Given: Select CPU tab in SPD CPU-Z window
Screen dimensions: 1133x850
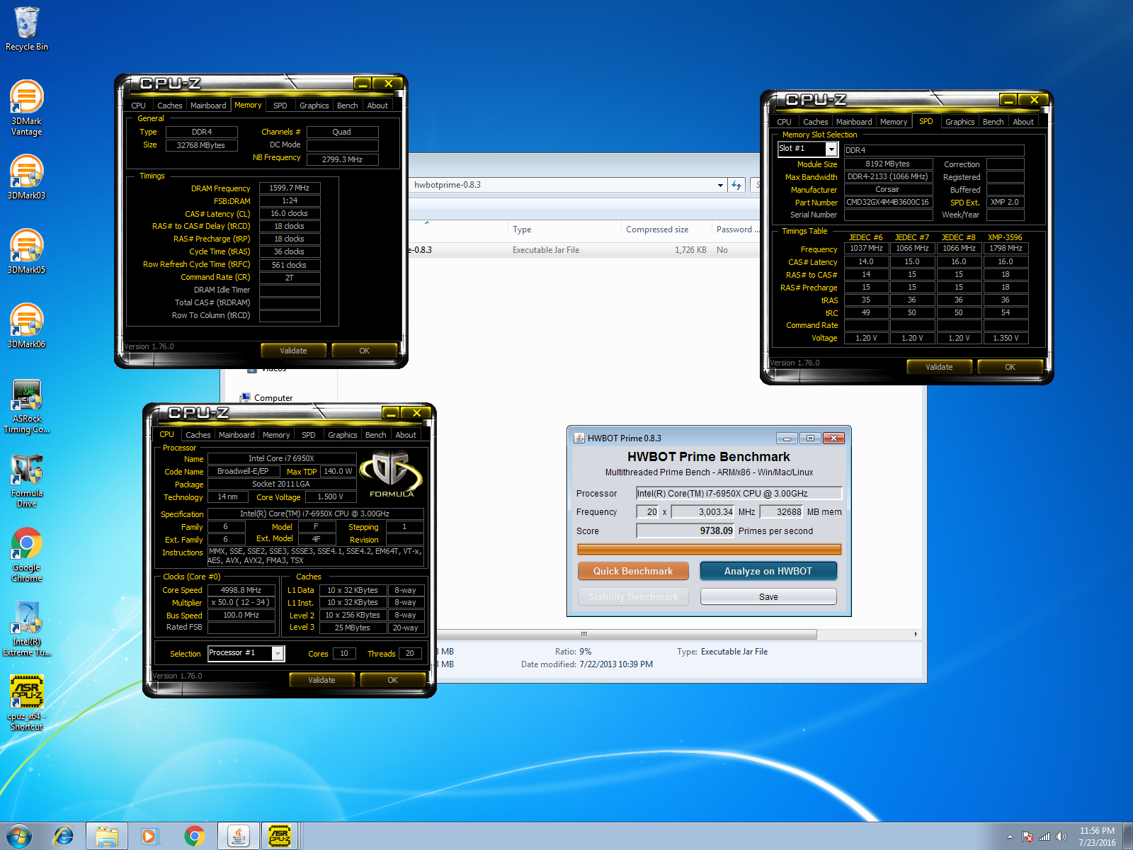Looking at the screenshot, I should pyautogui.click(x=784, y=122).
